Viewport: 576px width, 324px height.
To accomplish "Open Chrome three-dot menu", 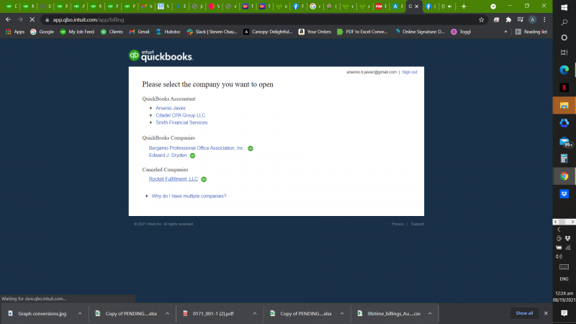I will pyautogui.click(x=544, y=20).
